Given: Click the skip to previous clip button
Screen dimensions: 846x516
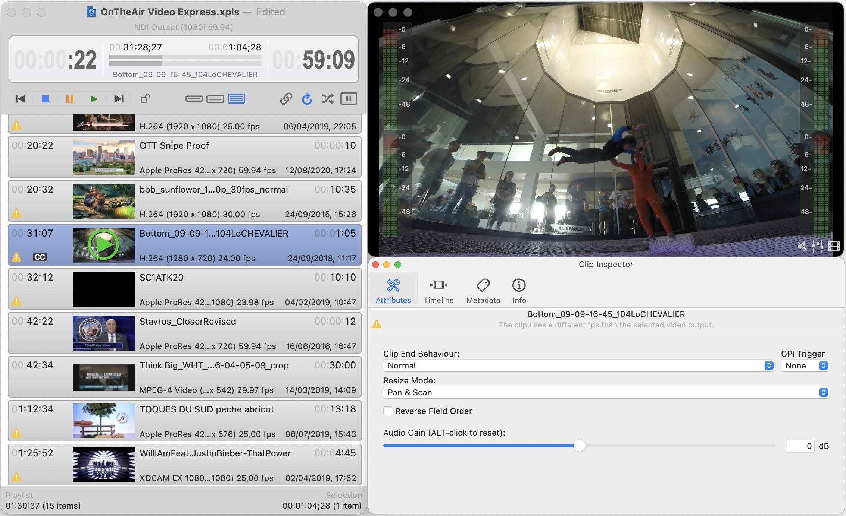Looking at the screenshot, I should 20,99.
